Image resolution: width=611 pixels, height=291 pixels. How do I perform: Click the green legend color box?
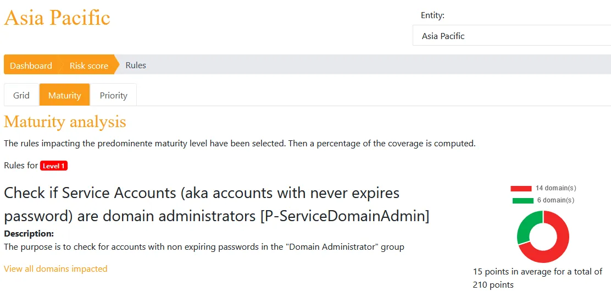(523, 200)
